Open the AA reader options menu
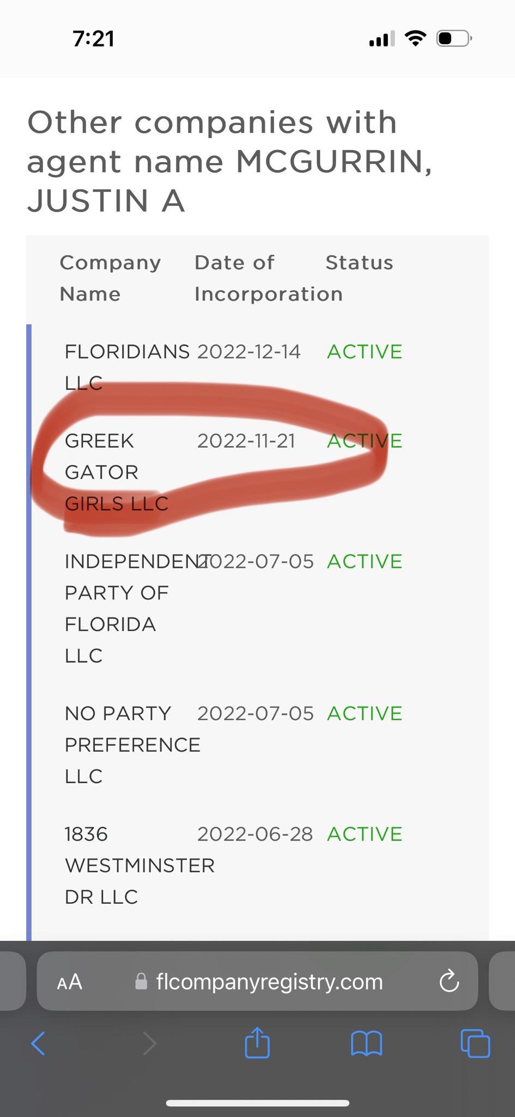 tap(70, 982)
